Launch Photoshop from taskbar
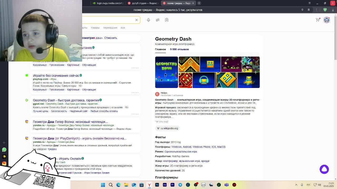 coord(157,185)
